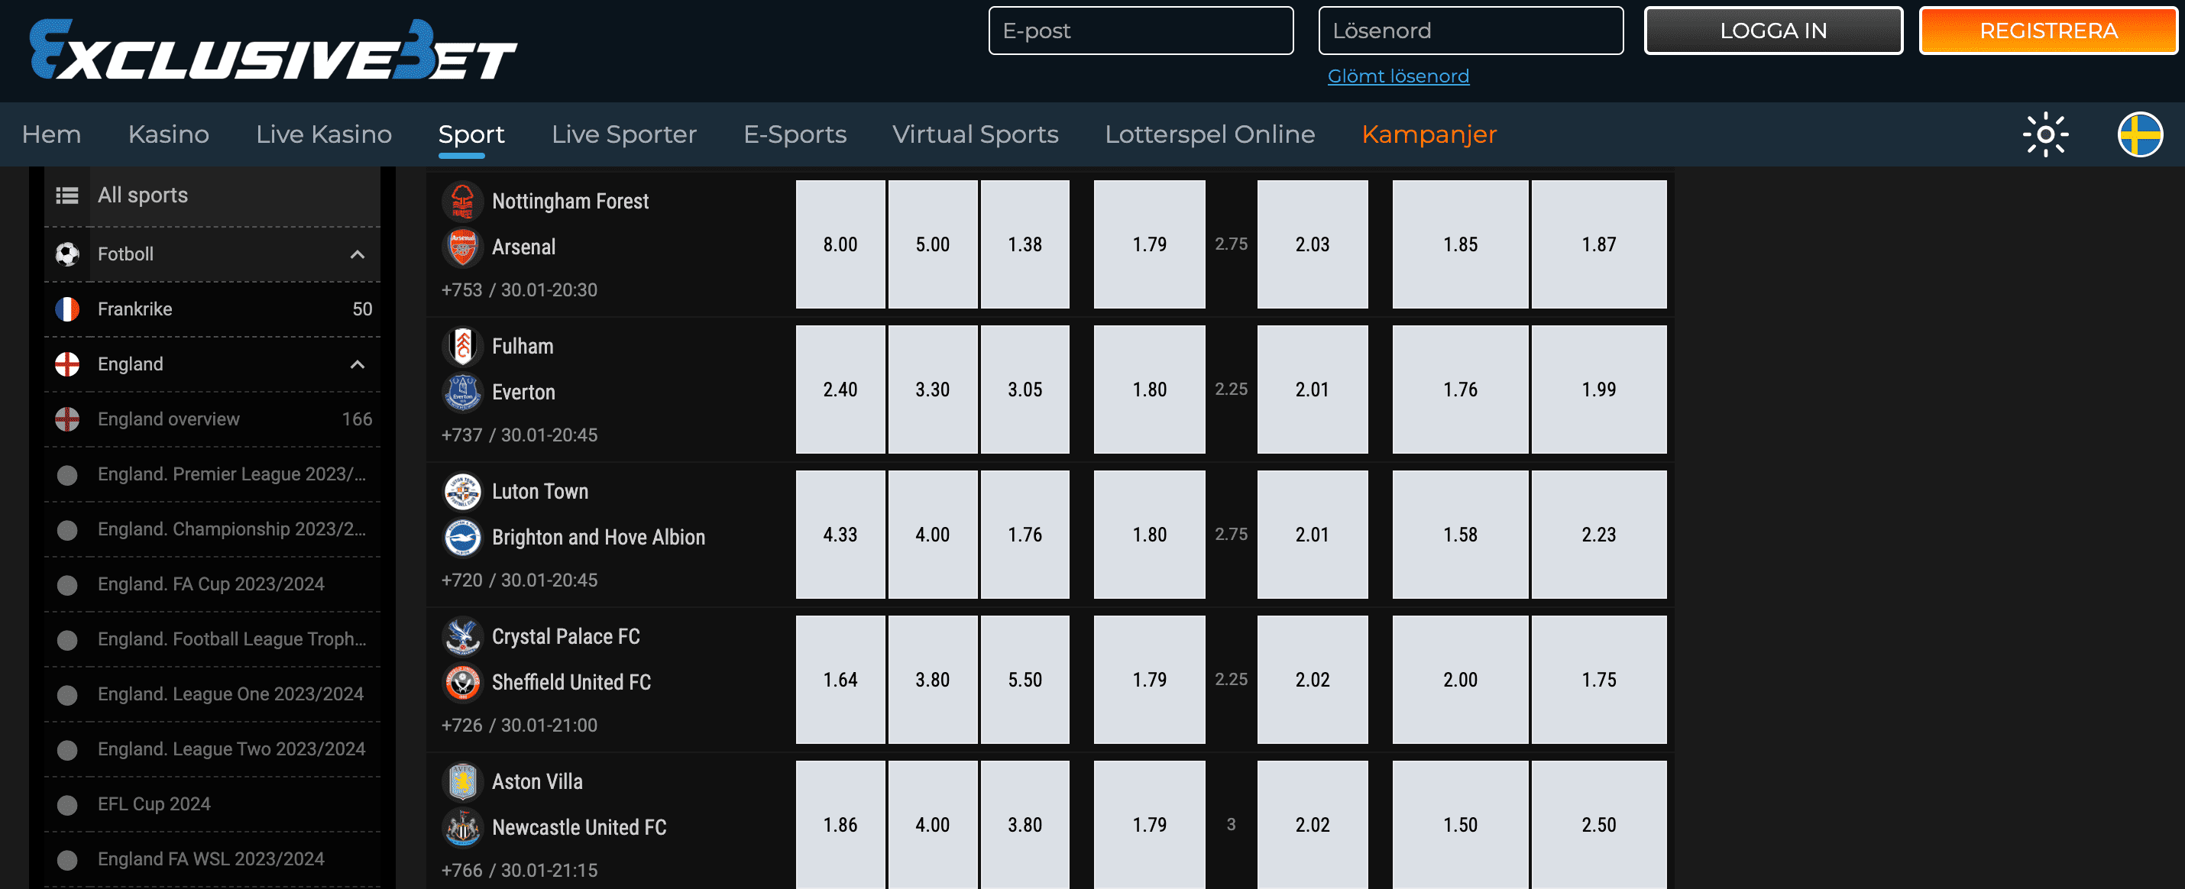Pick Fulham vs Everton draw 3.30

tap(932, 390)
